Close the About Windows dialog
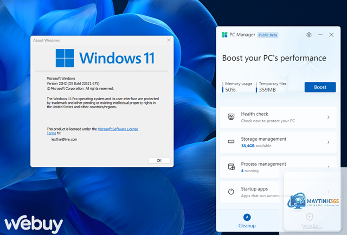This screenshot has height=235, width=347. click(169, 40)
